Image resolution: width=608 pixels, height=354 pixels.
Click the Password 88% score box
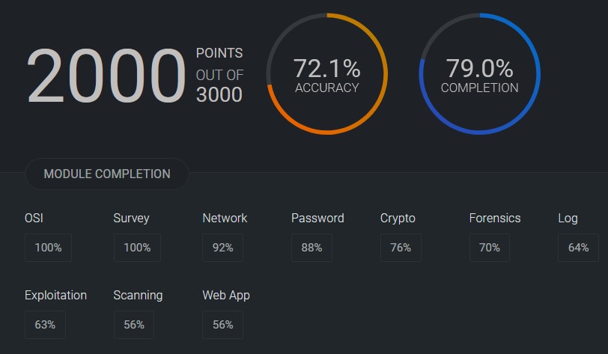[311, 248]
